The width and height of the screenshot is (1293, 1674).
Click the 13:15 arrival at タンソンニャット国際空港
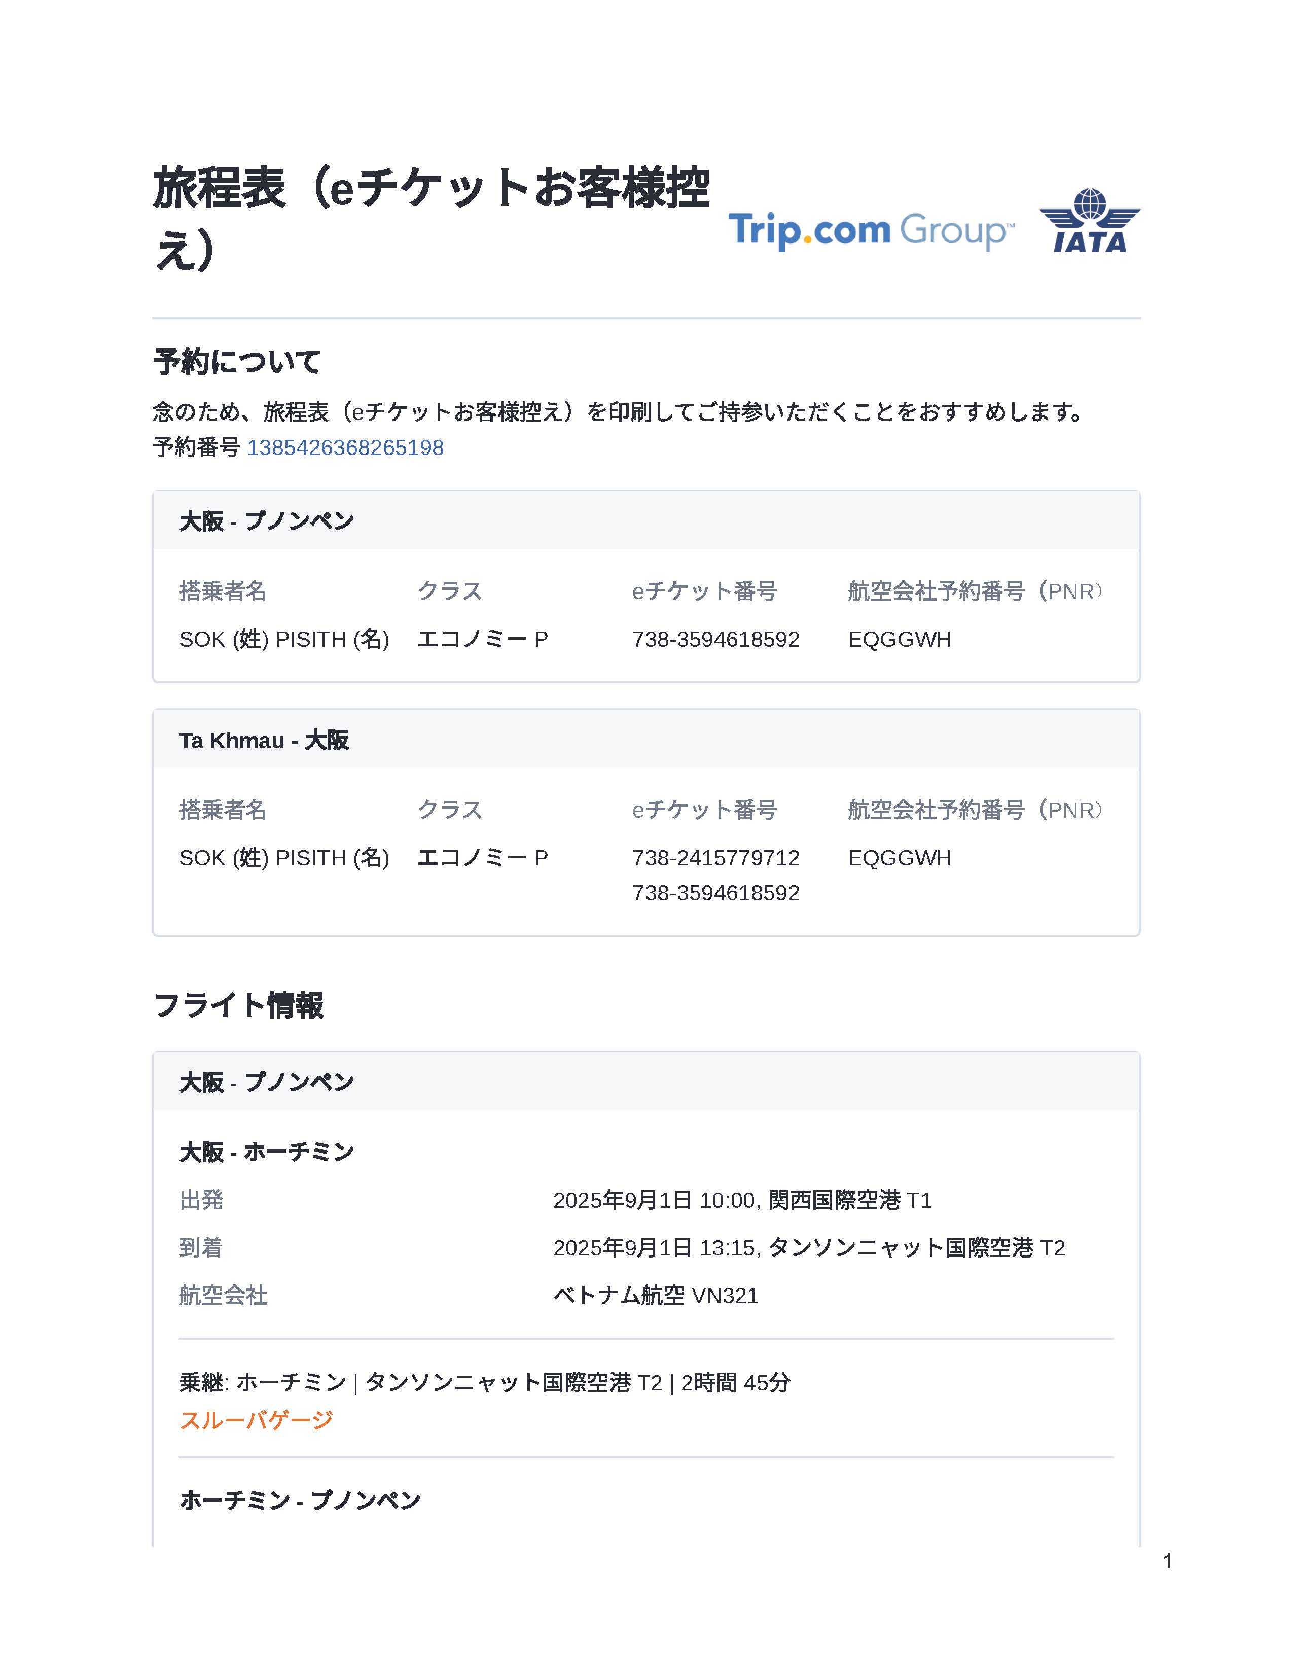[x=808, y=1248]
